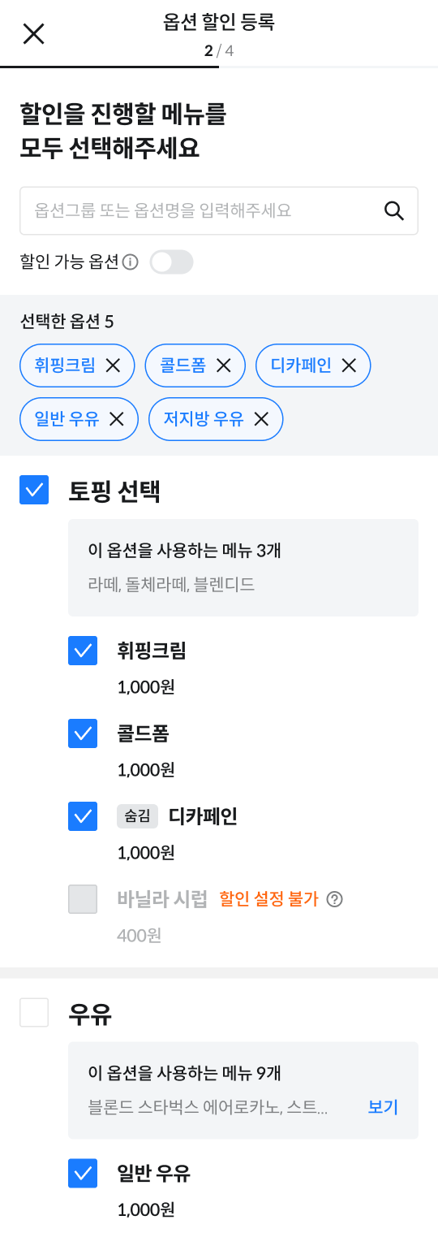438x1233 pixels.
Task: Tap the disabled 바닐라 시럽 checkbox
Action: [83, 899]
